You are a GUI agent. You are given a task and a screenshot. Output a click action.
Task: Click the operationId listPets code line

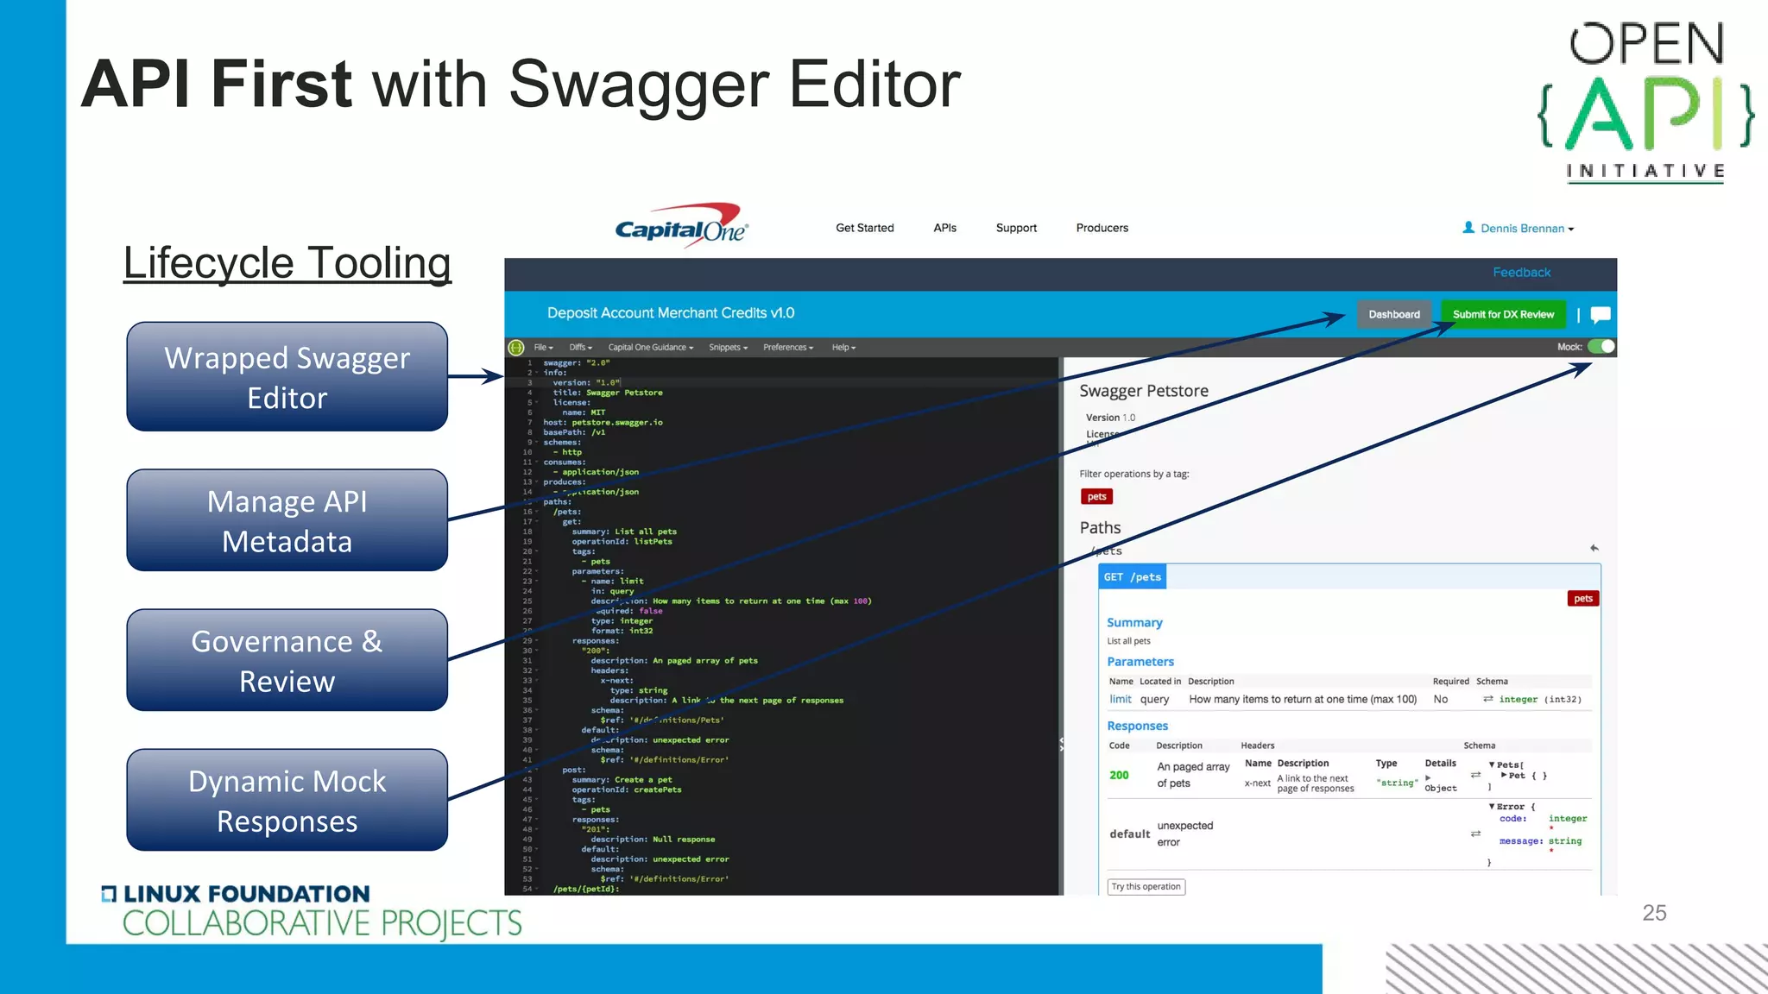point(622,542)
